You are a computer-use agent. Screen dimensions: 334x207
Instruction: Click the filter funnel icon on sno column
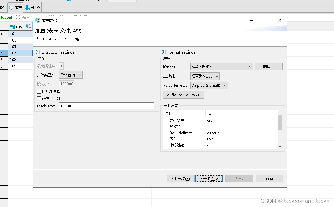coord(27,26)
